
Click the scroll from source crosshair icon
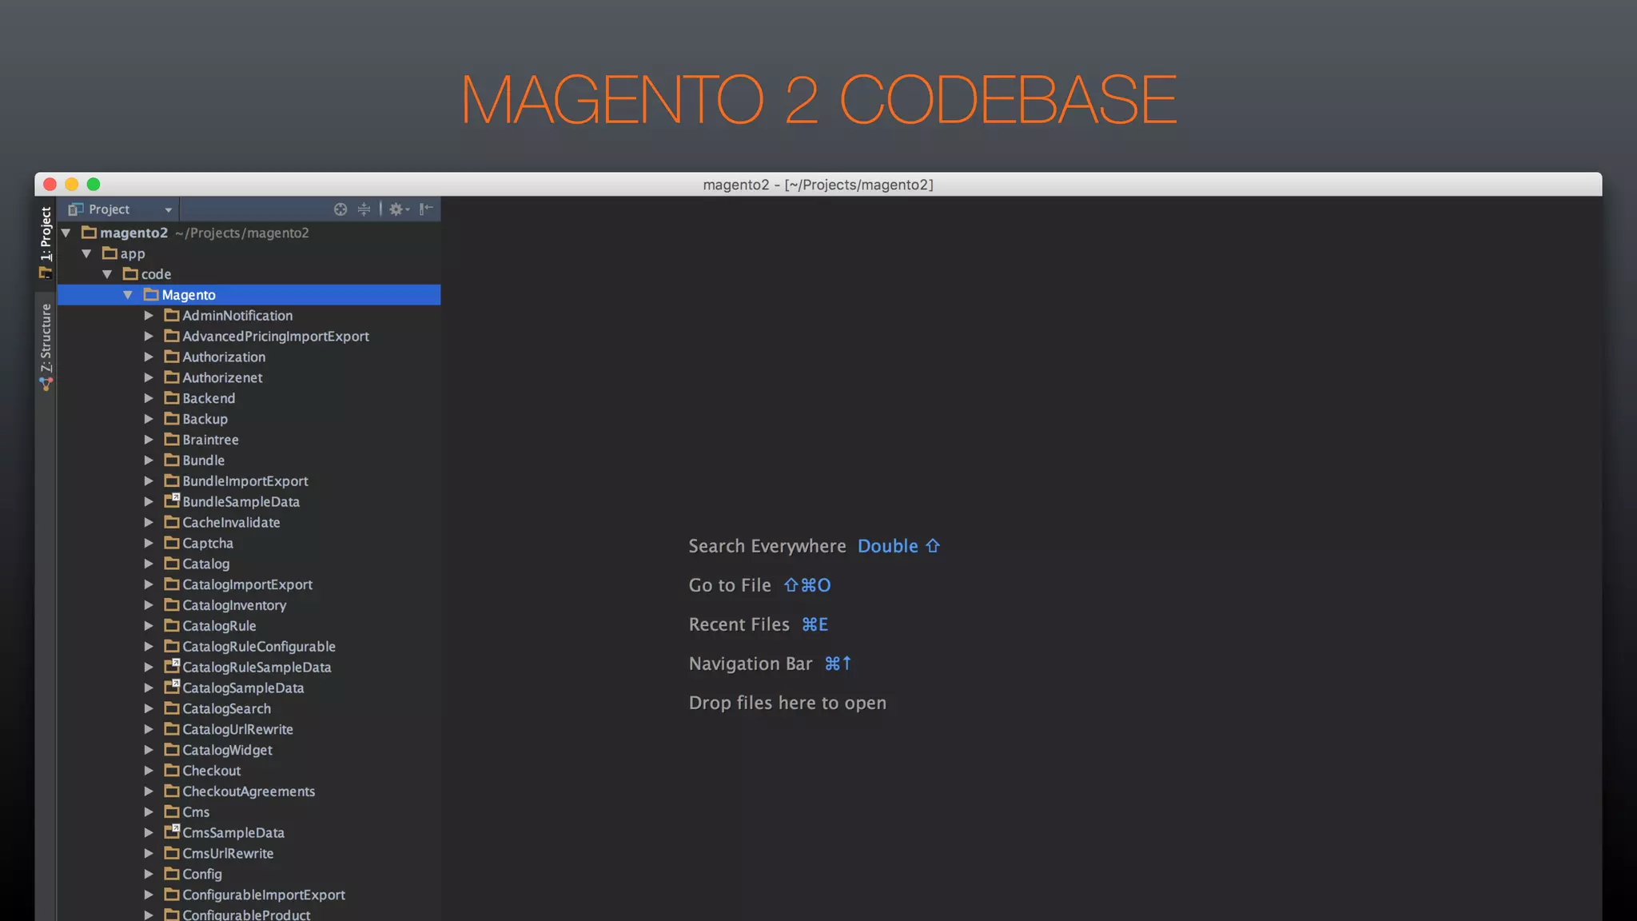coord(341,209)
